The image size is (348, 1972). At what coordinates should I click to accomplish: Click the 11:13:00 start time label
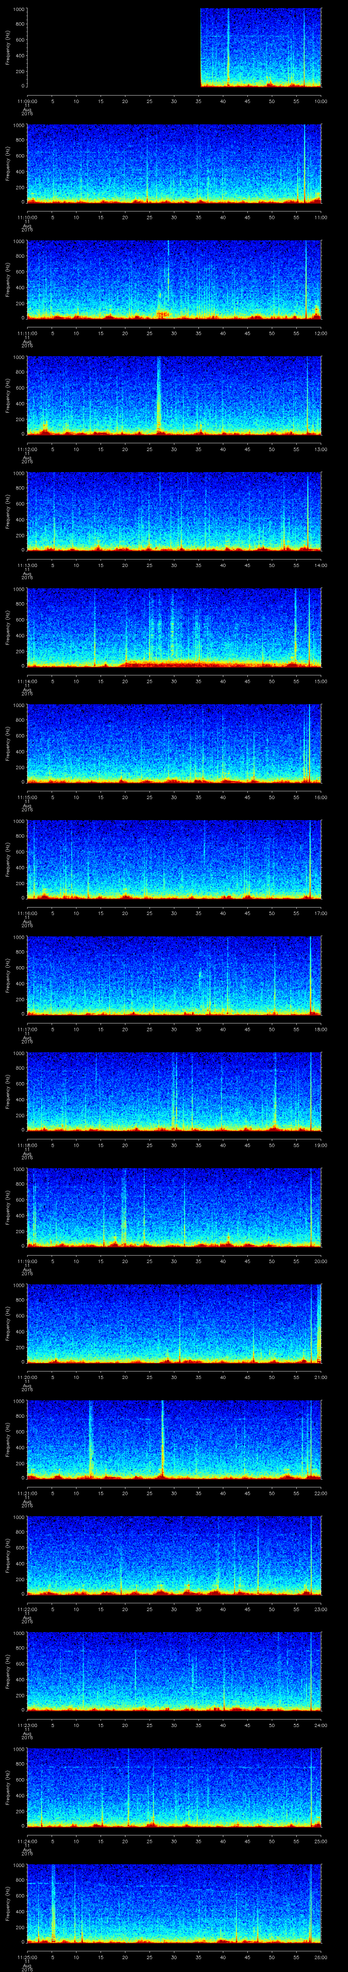point(27,565)
